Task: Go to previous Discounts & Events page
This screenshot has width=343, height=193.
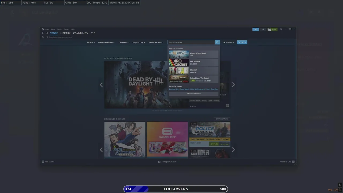Action: point(101,150)
